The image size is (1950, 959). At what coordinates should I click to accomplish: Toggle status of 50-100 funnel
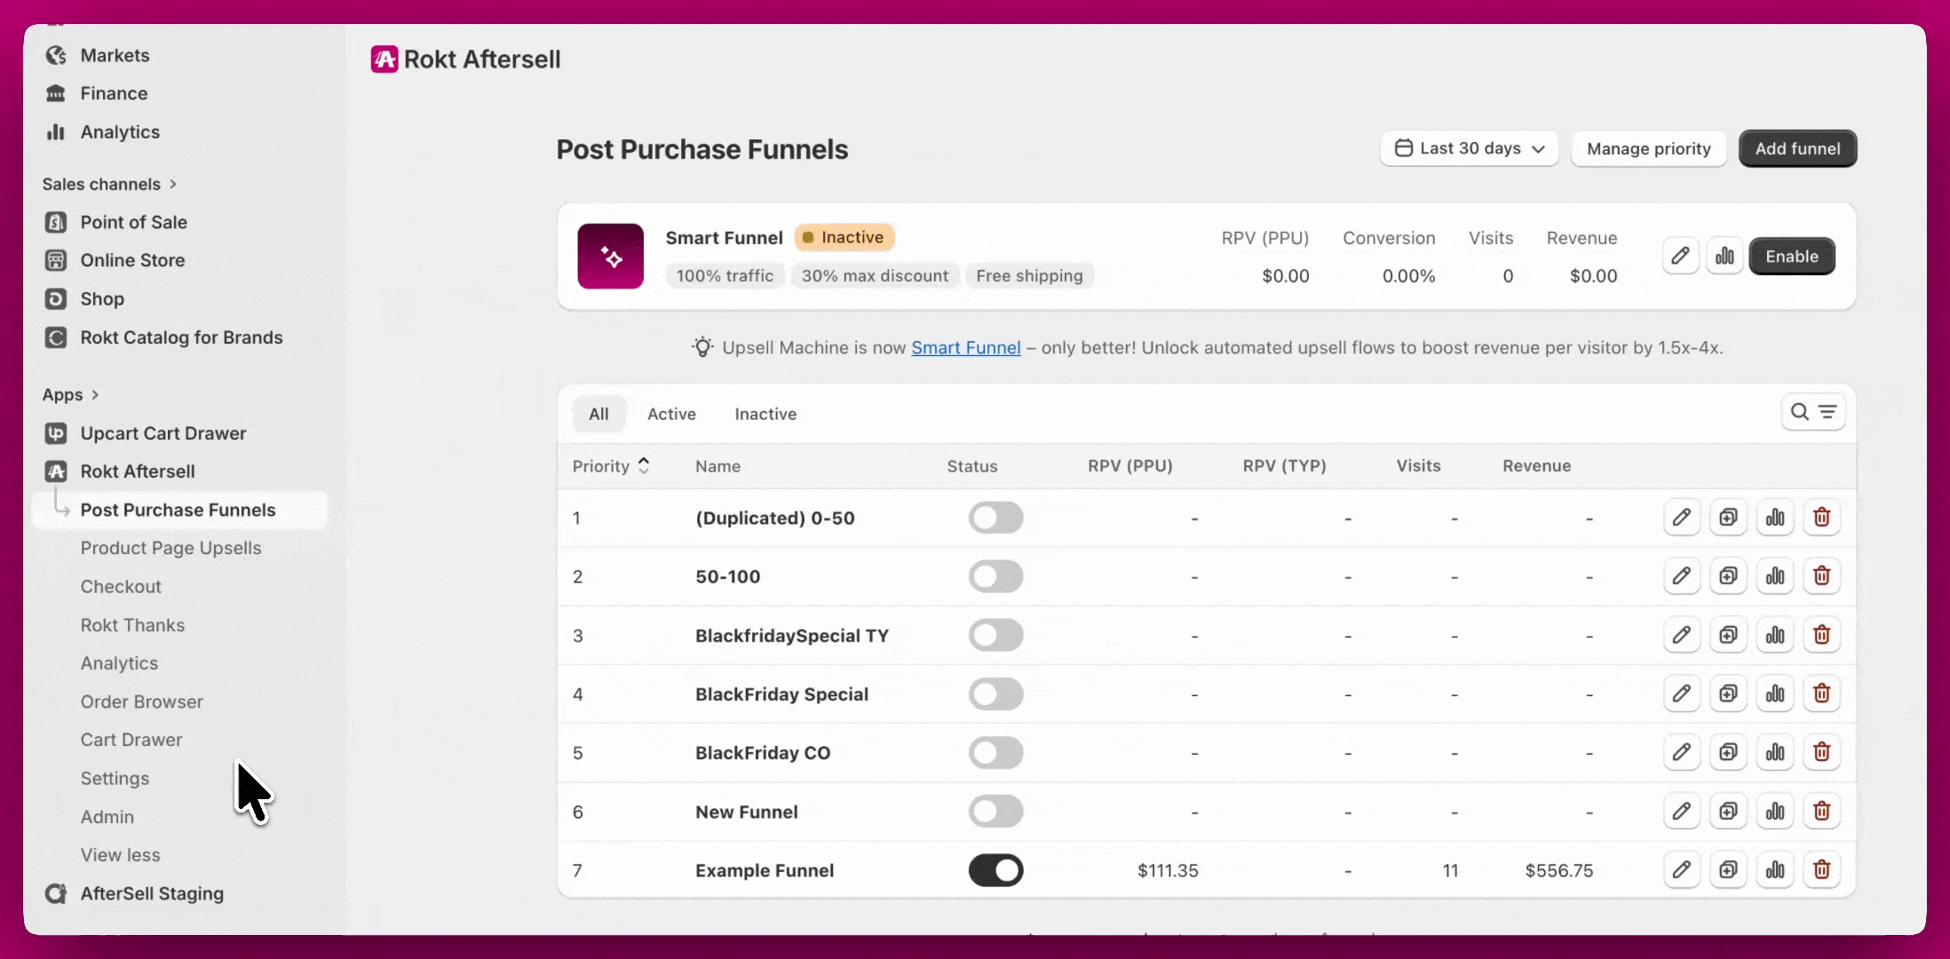coord(995,576)
